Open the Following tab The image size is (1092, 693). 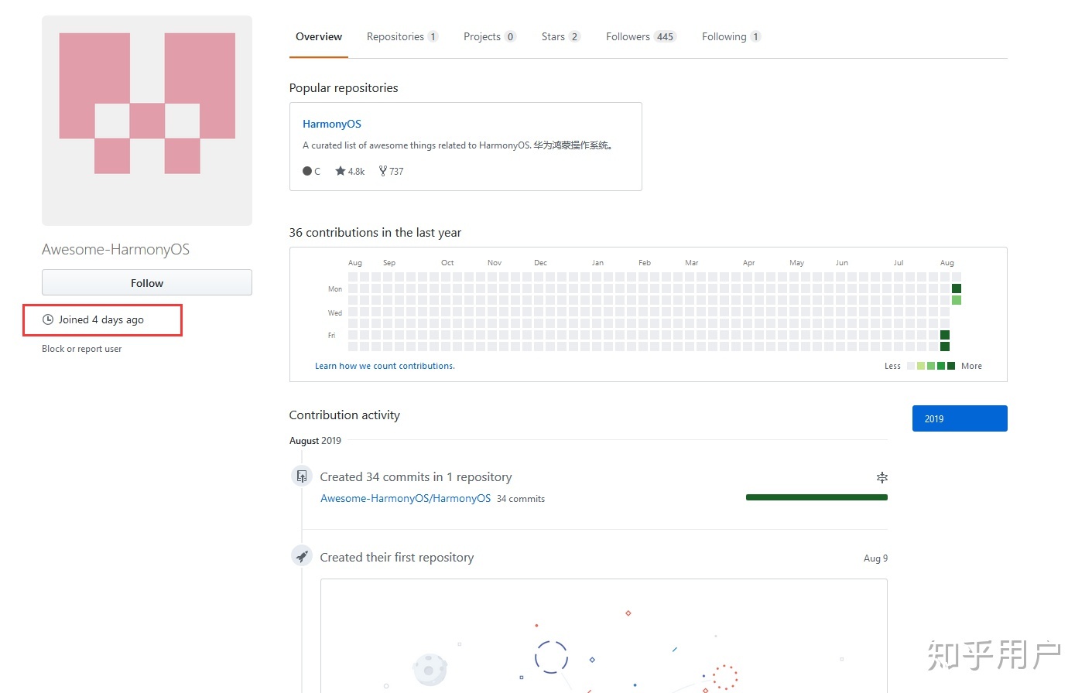(731, 37)
